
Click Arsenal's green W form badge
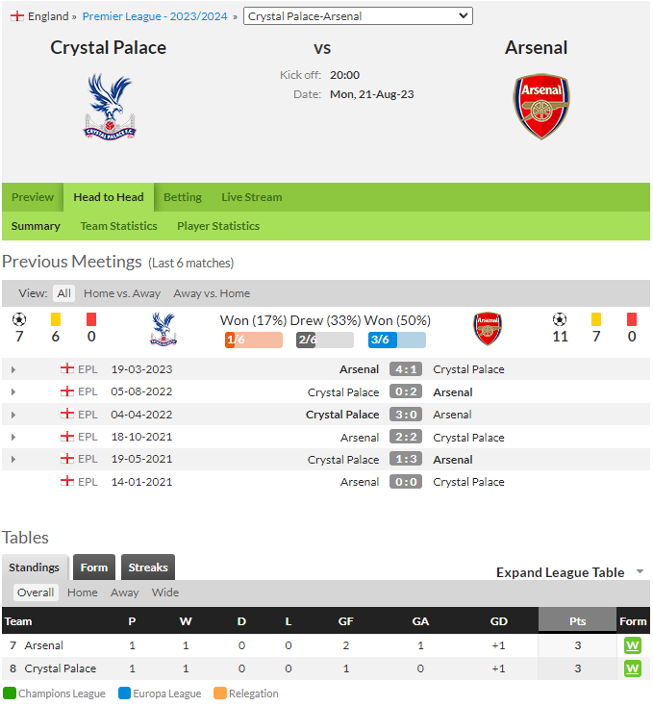click(x=632, y=645)
